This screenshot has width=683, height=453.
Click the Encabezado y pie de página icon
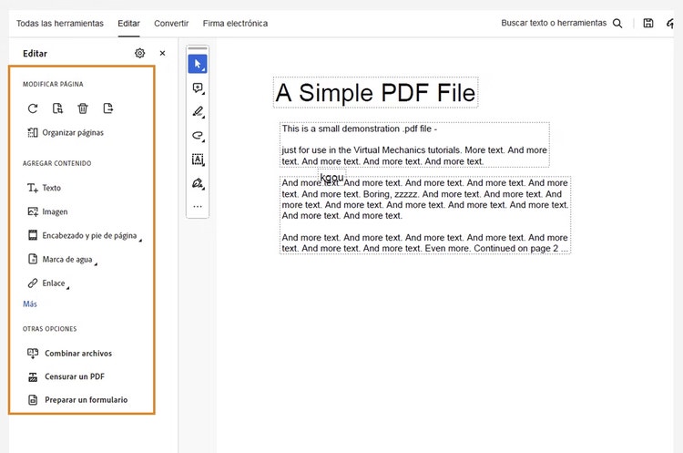point(33,235)
